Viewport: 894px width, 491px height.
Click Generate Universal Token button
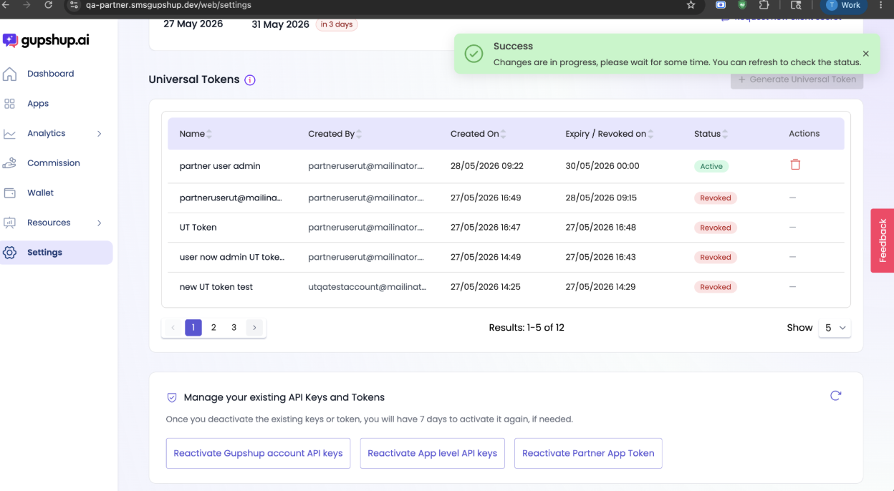(797, 79)
